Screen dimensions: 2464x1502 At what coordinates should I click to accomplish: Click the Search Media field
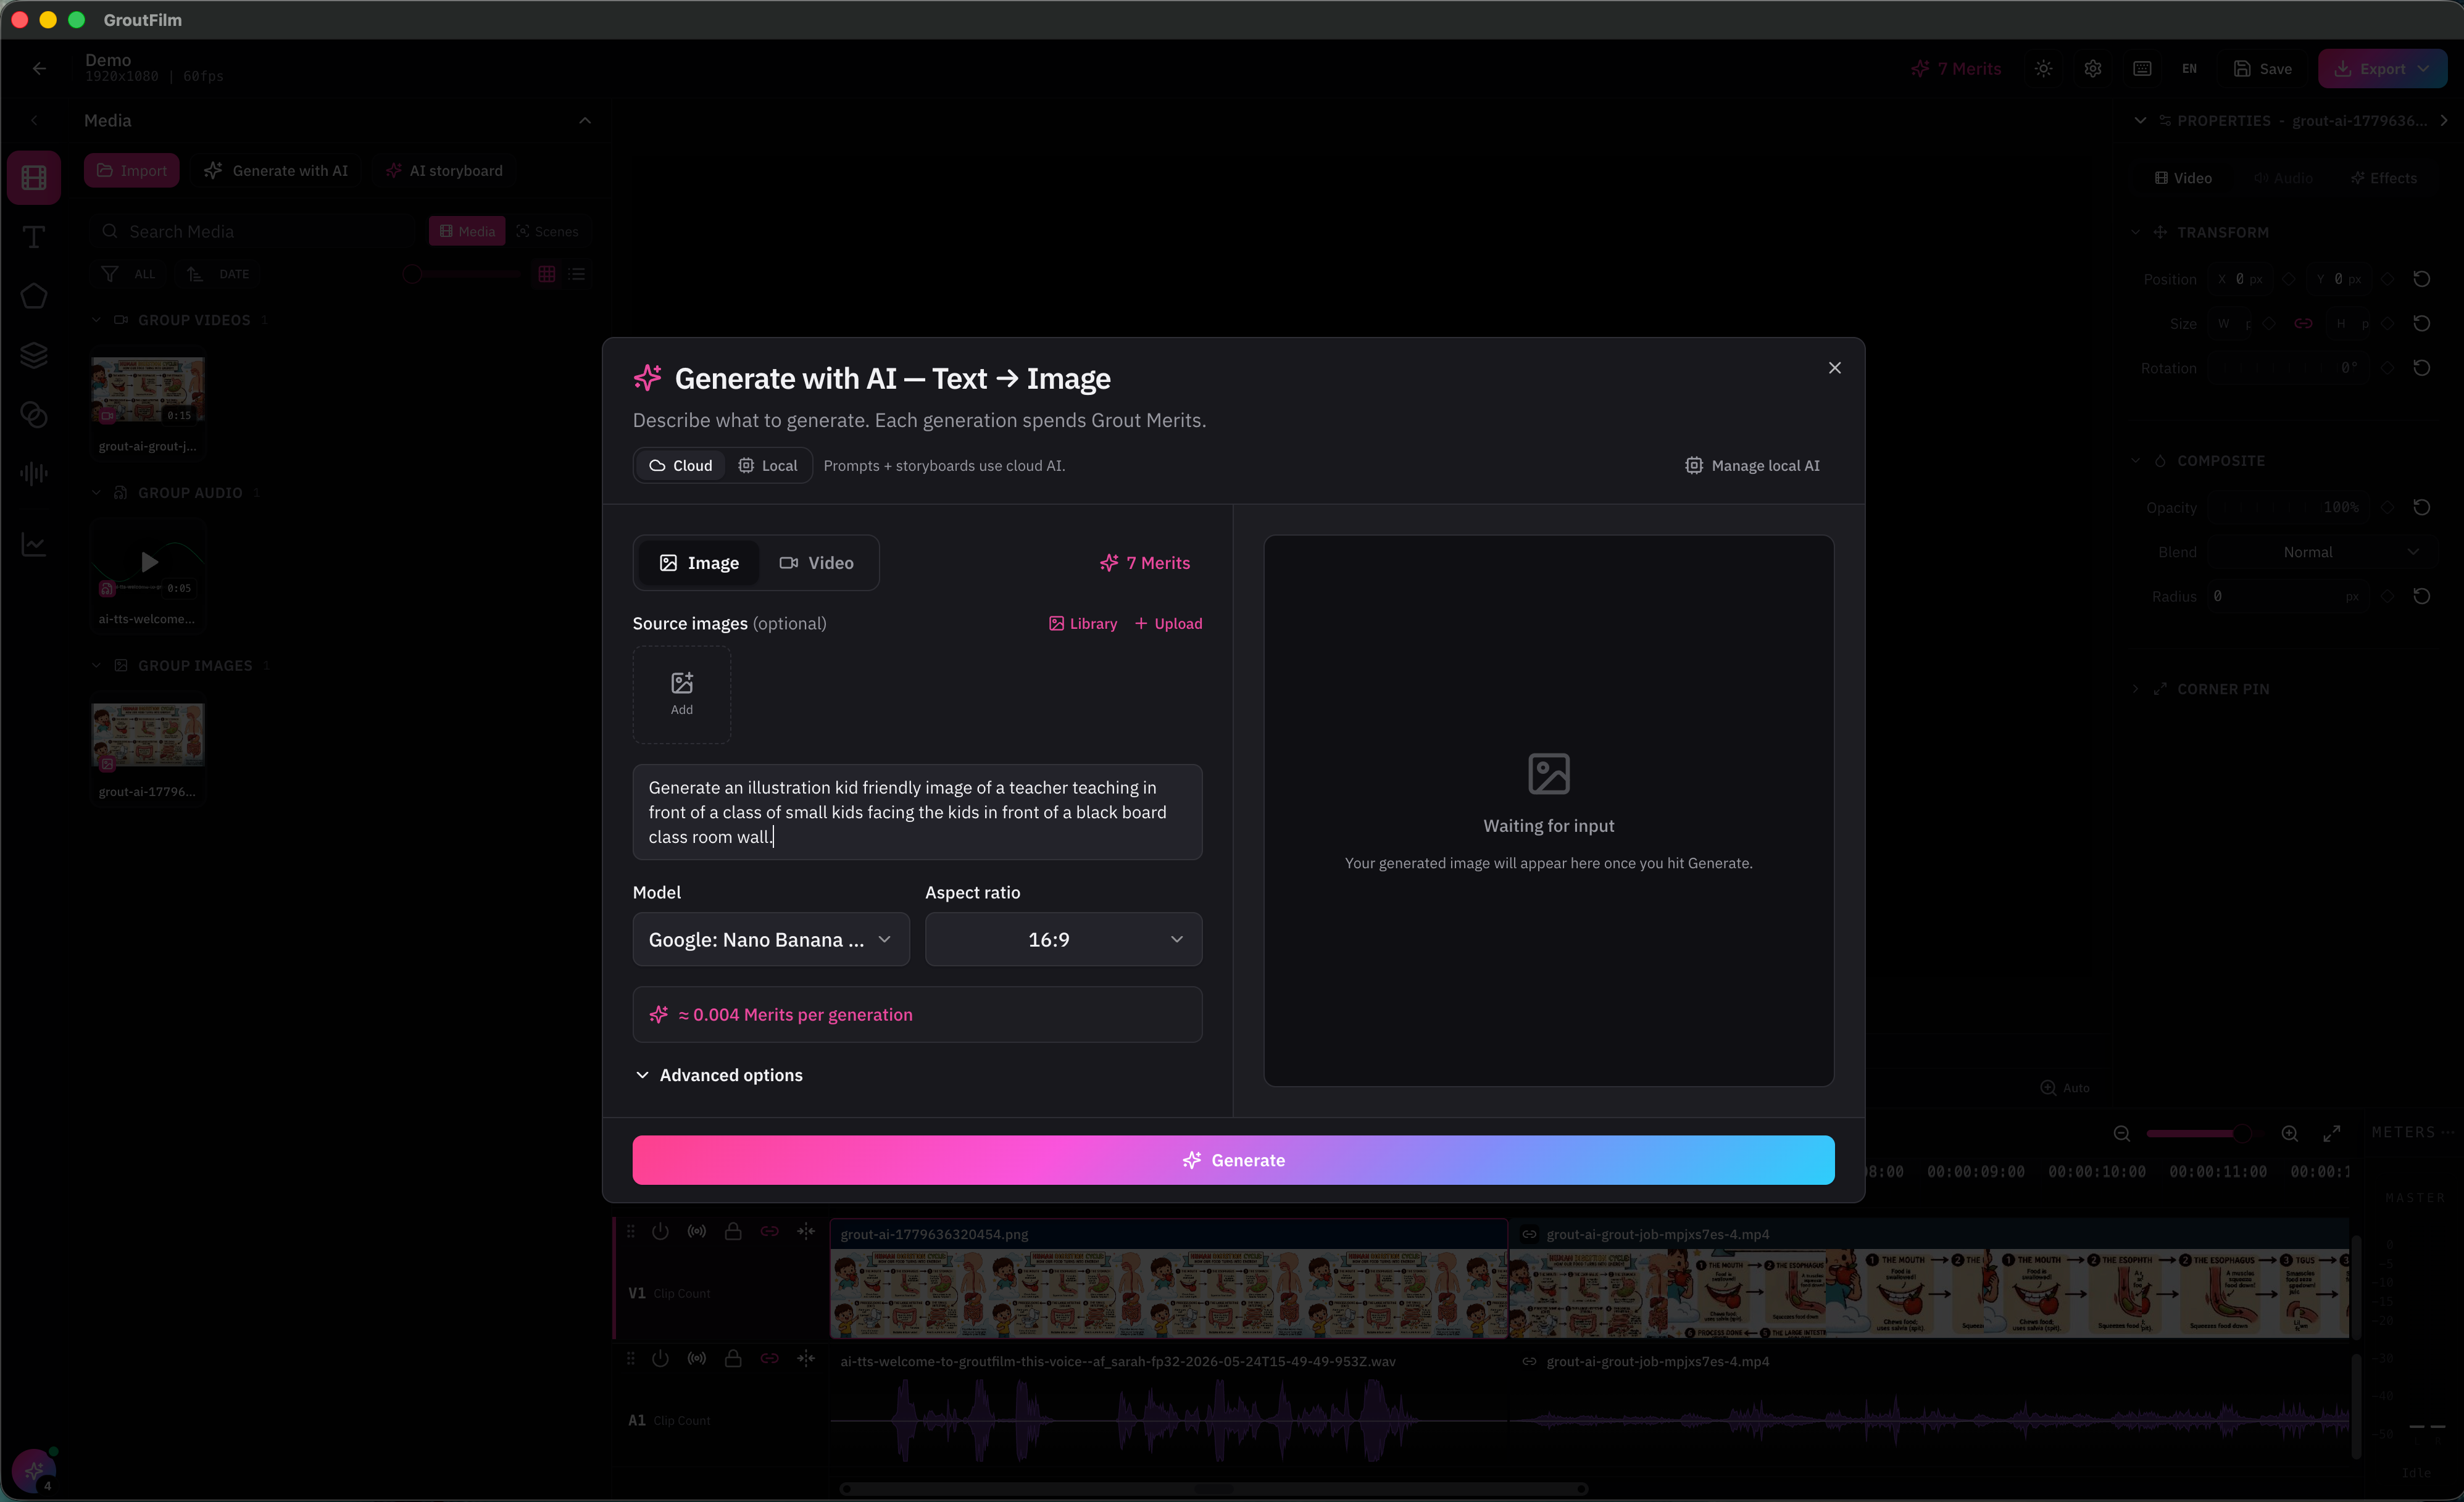[255, 231]
